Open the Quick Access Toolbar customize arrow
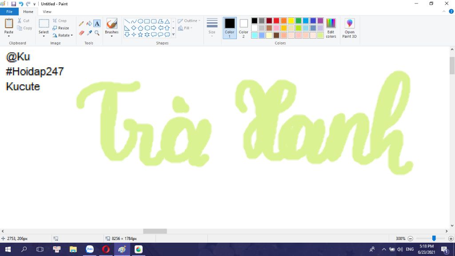Screen dimensions: 455x256 [x=34, y=4]
